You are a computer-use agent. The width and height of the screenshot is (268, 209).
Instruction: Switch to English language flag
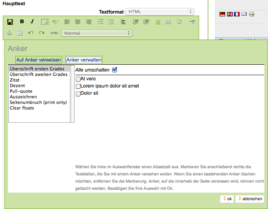[x=230, y=14]
